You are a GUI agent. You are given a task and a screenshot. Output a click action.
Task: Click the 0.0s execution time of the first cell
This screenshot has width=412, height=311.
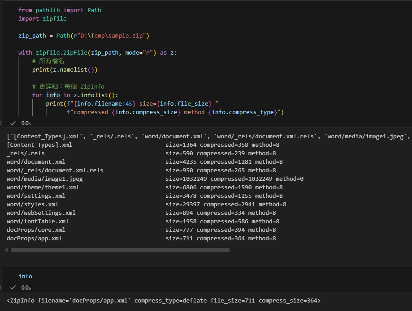pos(26,123)
